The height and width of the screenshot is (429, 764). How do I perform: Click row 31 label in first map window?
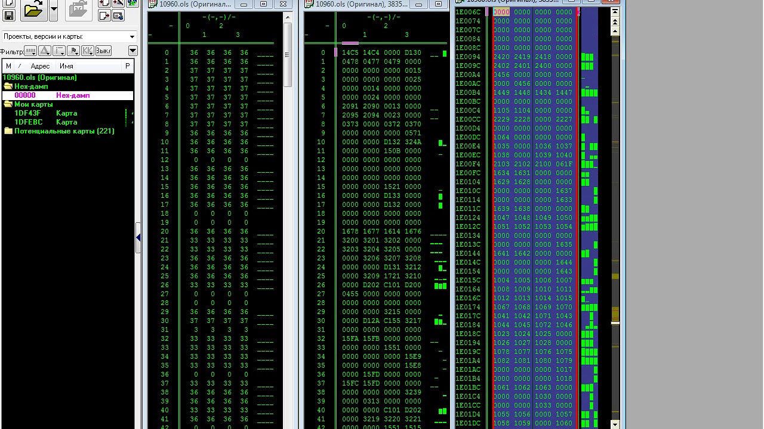click(x=165, y=329)
